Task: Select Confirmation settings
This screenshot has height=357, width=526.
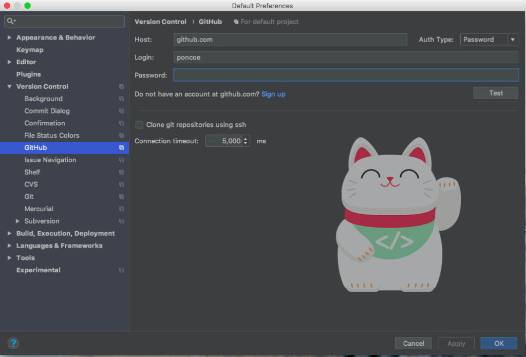Action: [x=45, y=123]
